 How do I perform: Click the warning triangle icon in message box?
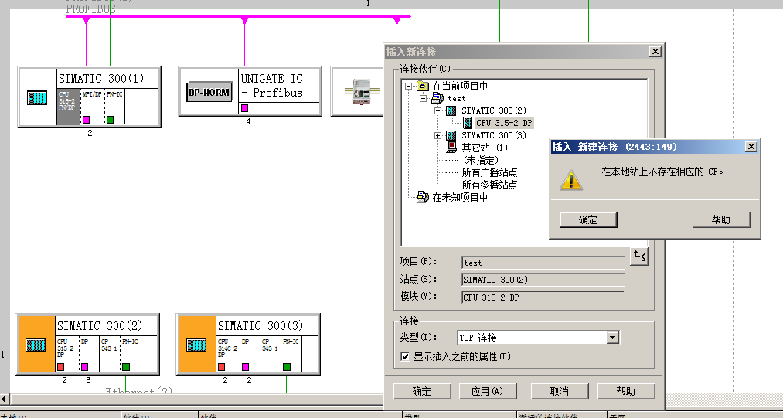(570, 180)
